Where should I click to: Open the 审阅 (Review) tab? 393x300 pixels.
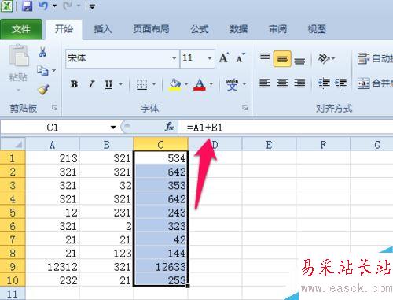click(x=277, y=29)
